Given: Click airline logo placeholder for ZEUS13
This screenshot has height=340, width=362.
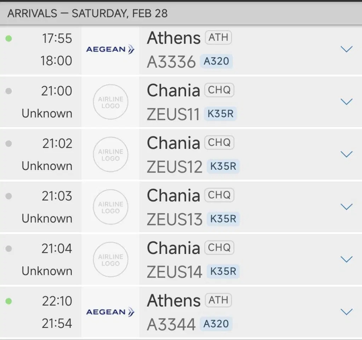Looking at the screenshot, I should click(x=110, y=207).
